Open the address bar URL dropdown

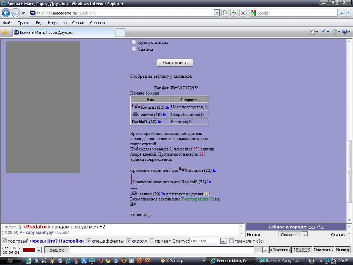[217, 13]
